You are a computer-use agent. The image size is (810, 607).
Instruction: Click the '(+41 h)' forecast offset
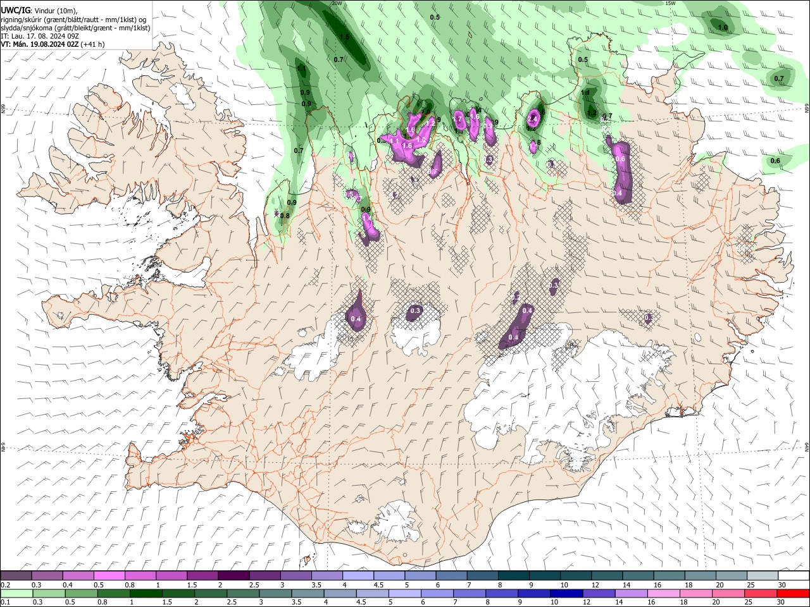[x=93, y=44]
